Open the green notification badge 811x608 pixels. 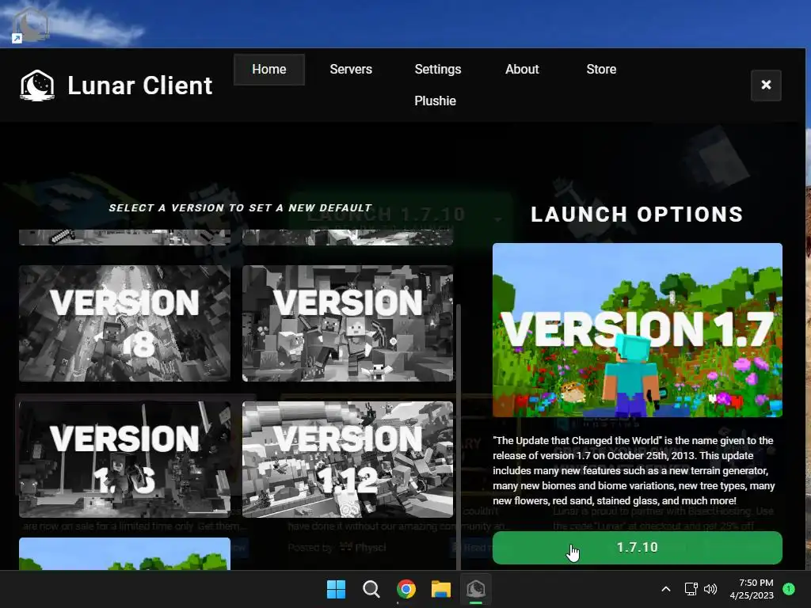(x=789, y=589)
